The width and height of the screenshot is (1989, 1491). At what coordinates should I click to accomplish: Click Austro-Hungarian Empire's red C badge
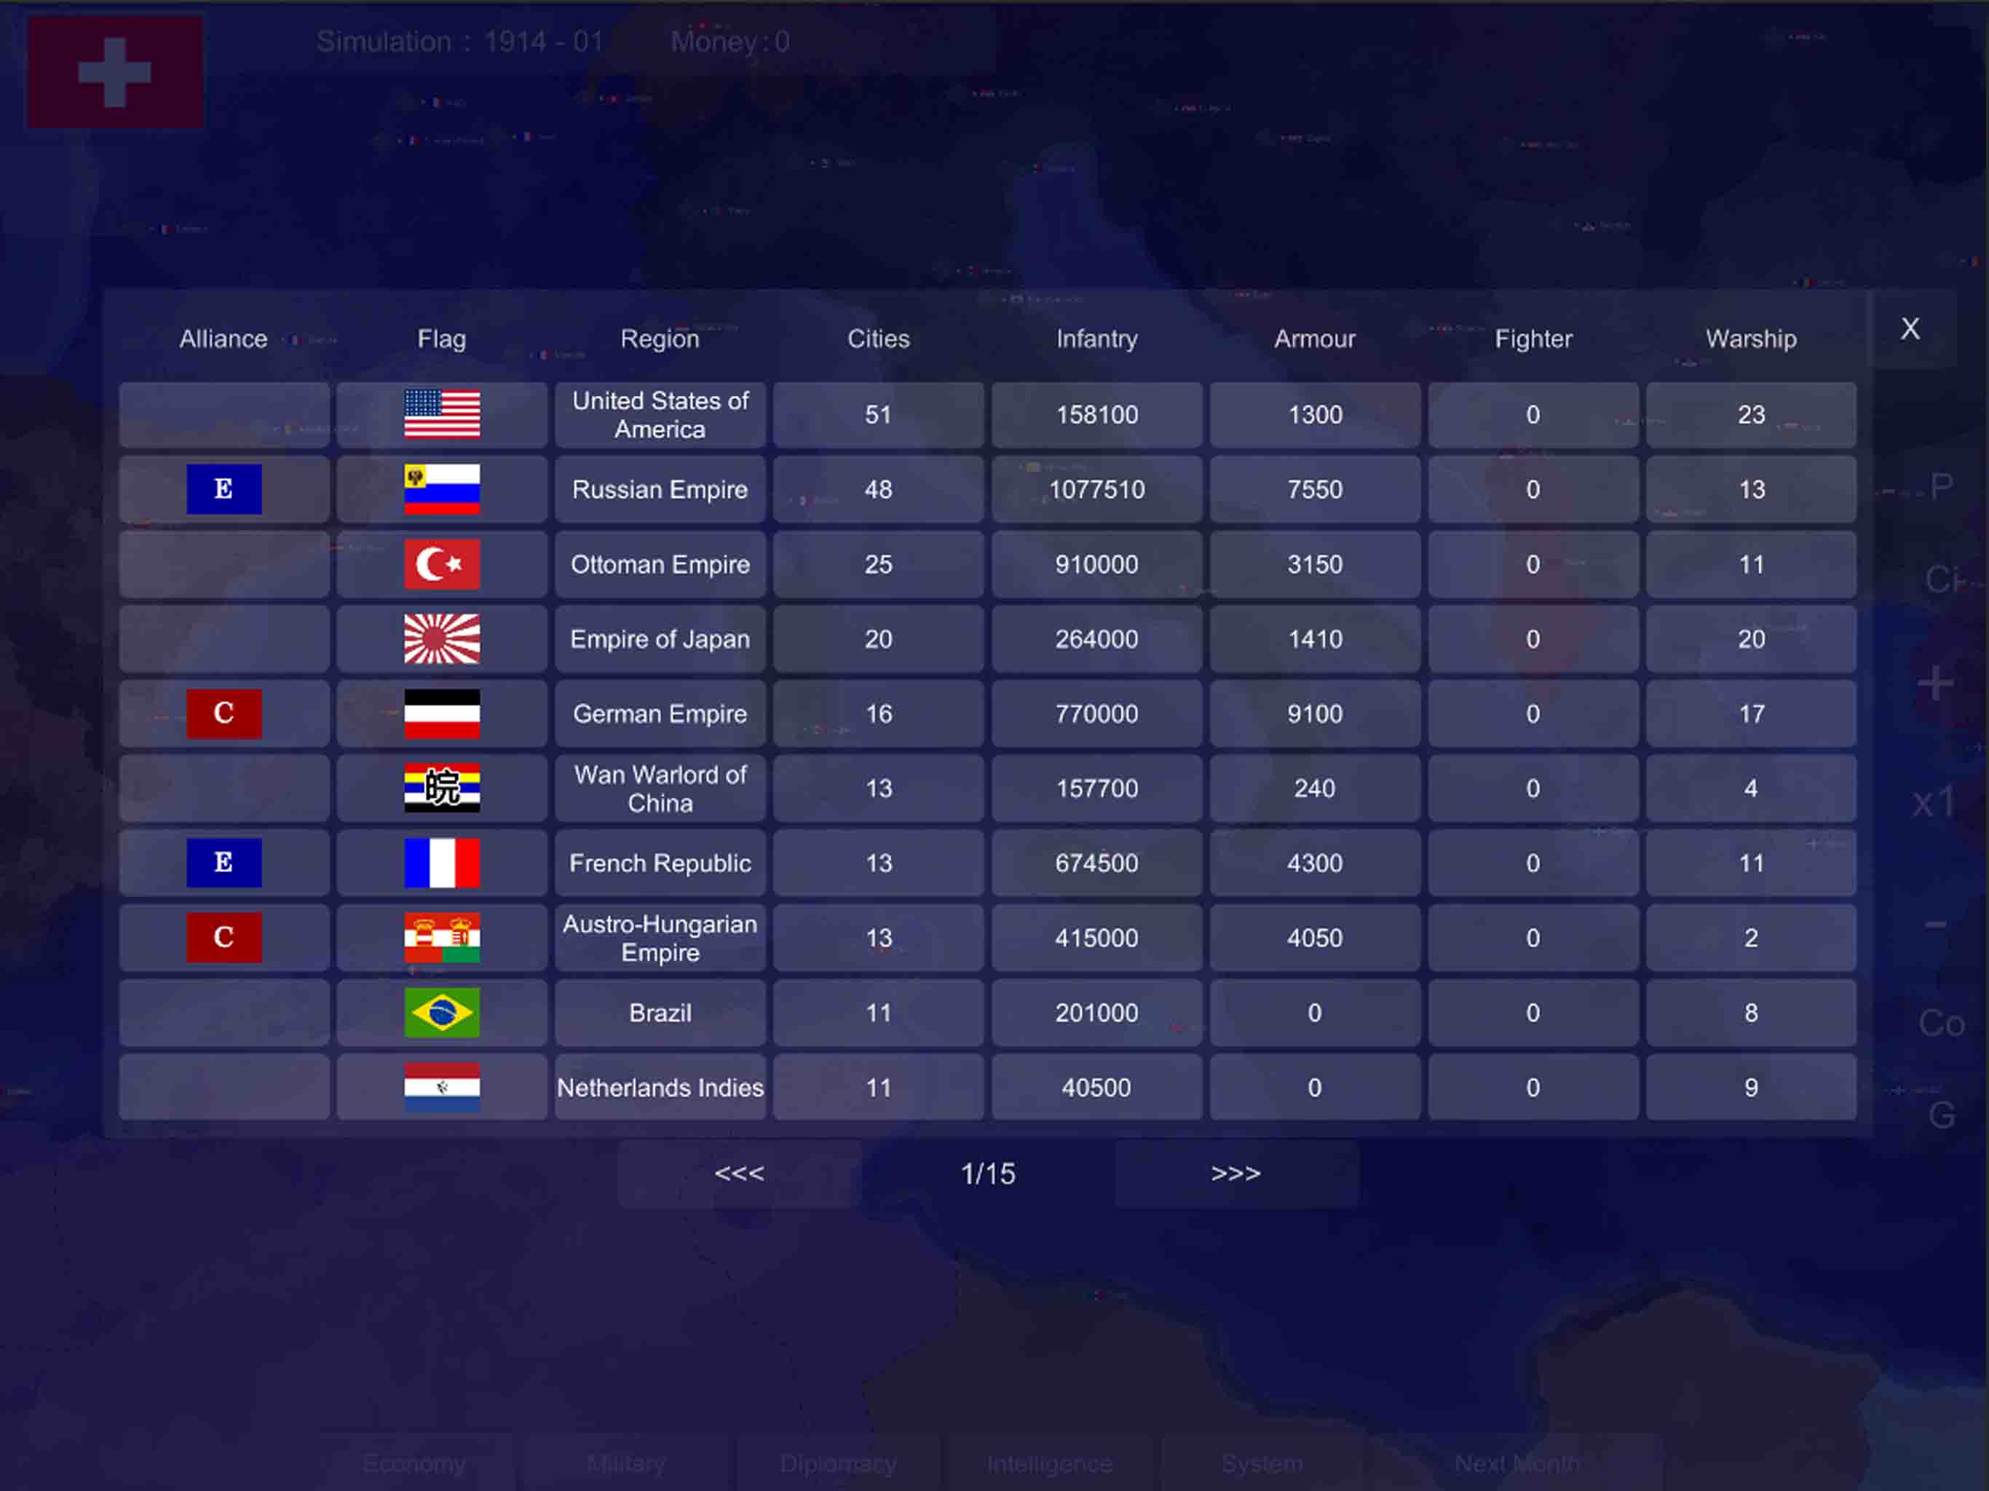(x=224, y=938)
